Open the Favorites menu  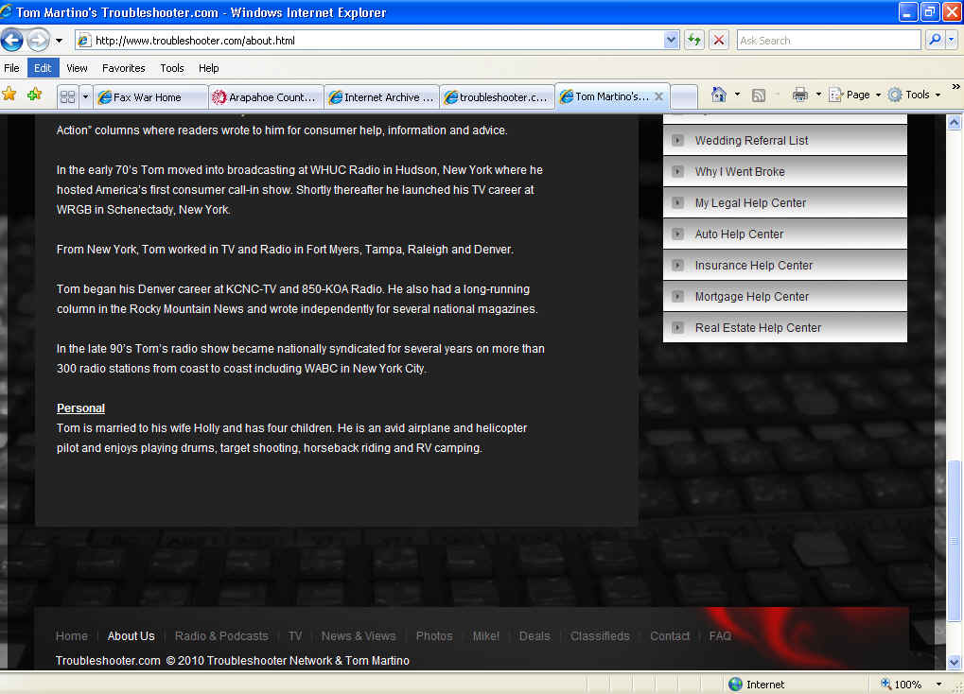(x=124, y=68)
